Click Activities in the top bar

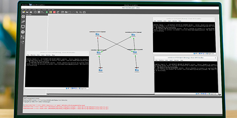click(25, 5)
